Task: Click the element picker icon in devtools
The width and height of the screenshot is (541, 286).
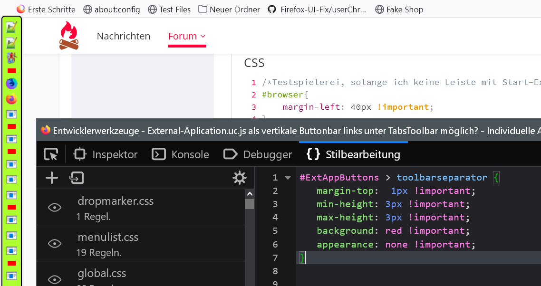Action: tap(50, 154)
